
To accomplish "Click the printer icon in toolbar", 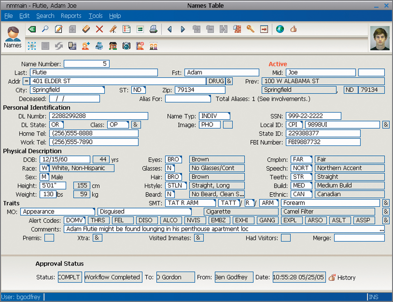I will tap(153, 29).
